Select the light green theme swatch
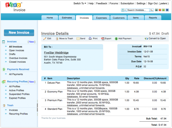172x128 pixels. click(x=163, y=10)
